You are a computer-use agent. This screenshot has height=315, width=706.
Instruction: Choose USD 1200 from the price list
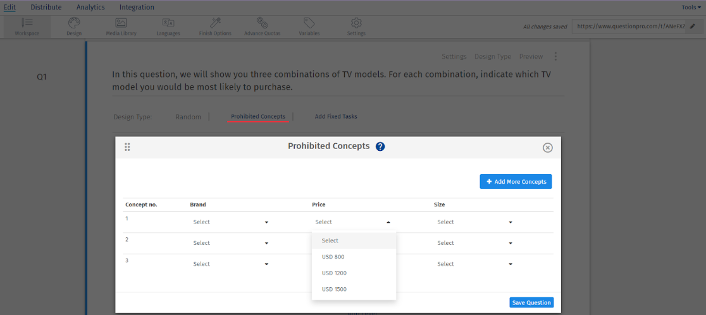click(x=334, y=273)
